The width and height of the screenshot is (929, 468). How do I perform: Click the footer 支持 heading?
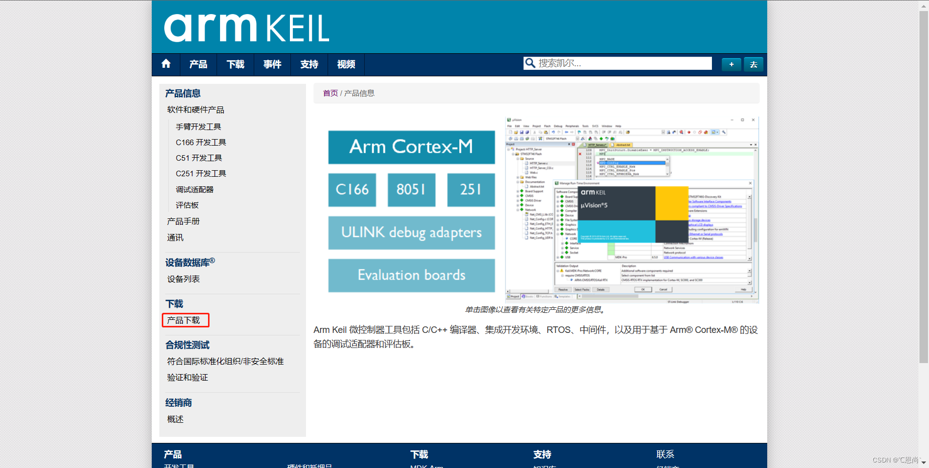[542, 454]
